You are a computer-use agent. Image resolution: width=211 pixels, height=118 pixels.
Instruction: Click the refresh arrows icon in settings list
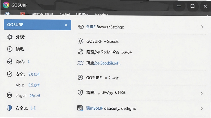81,52
